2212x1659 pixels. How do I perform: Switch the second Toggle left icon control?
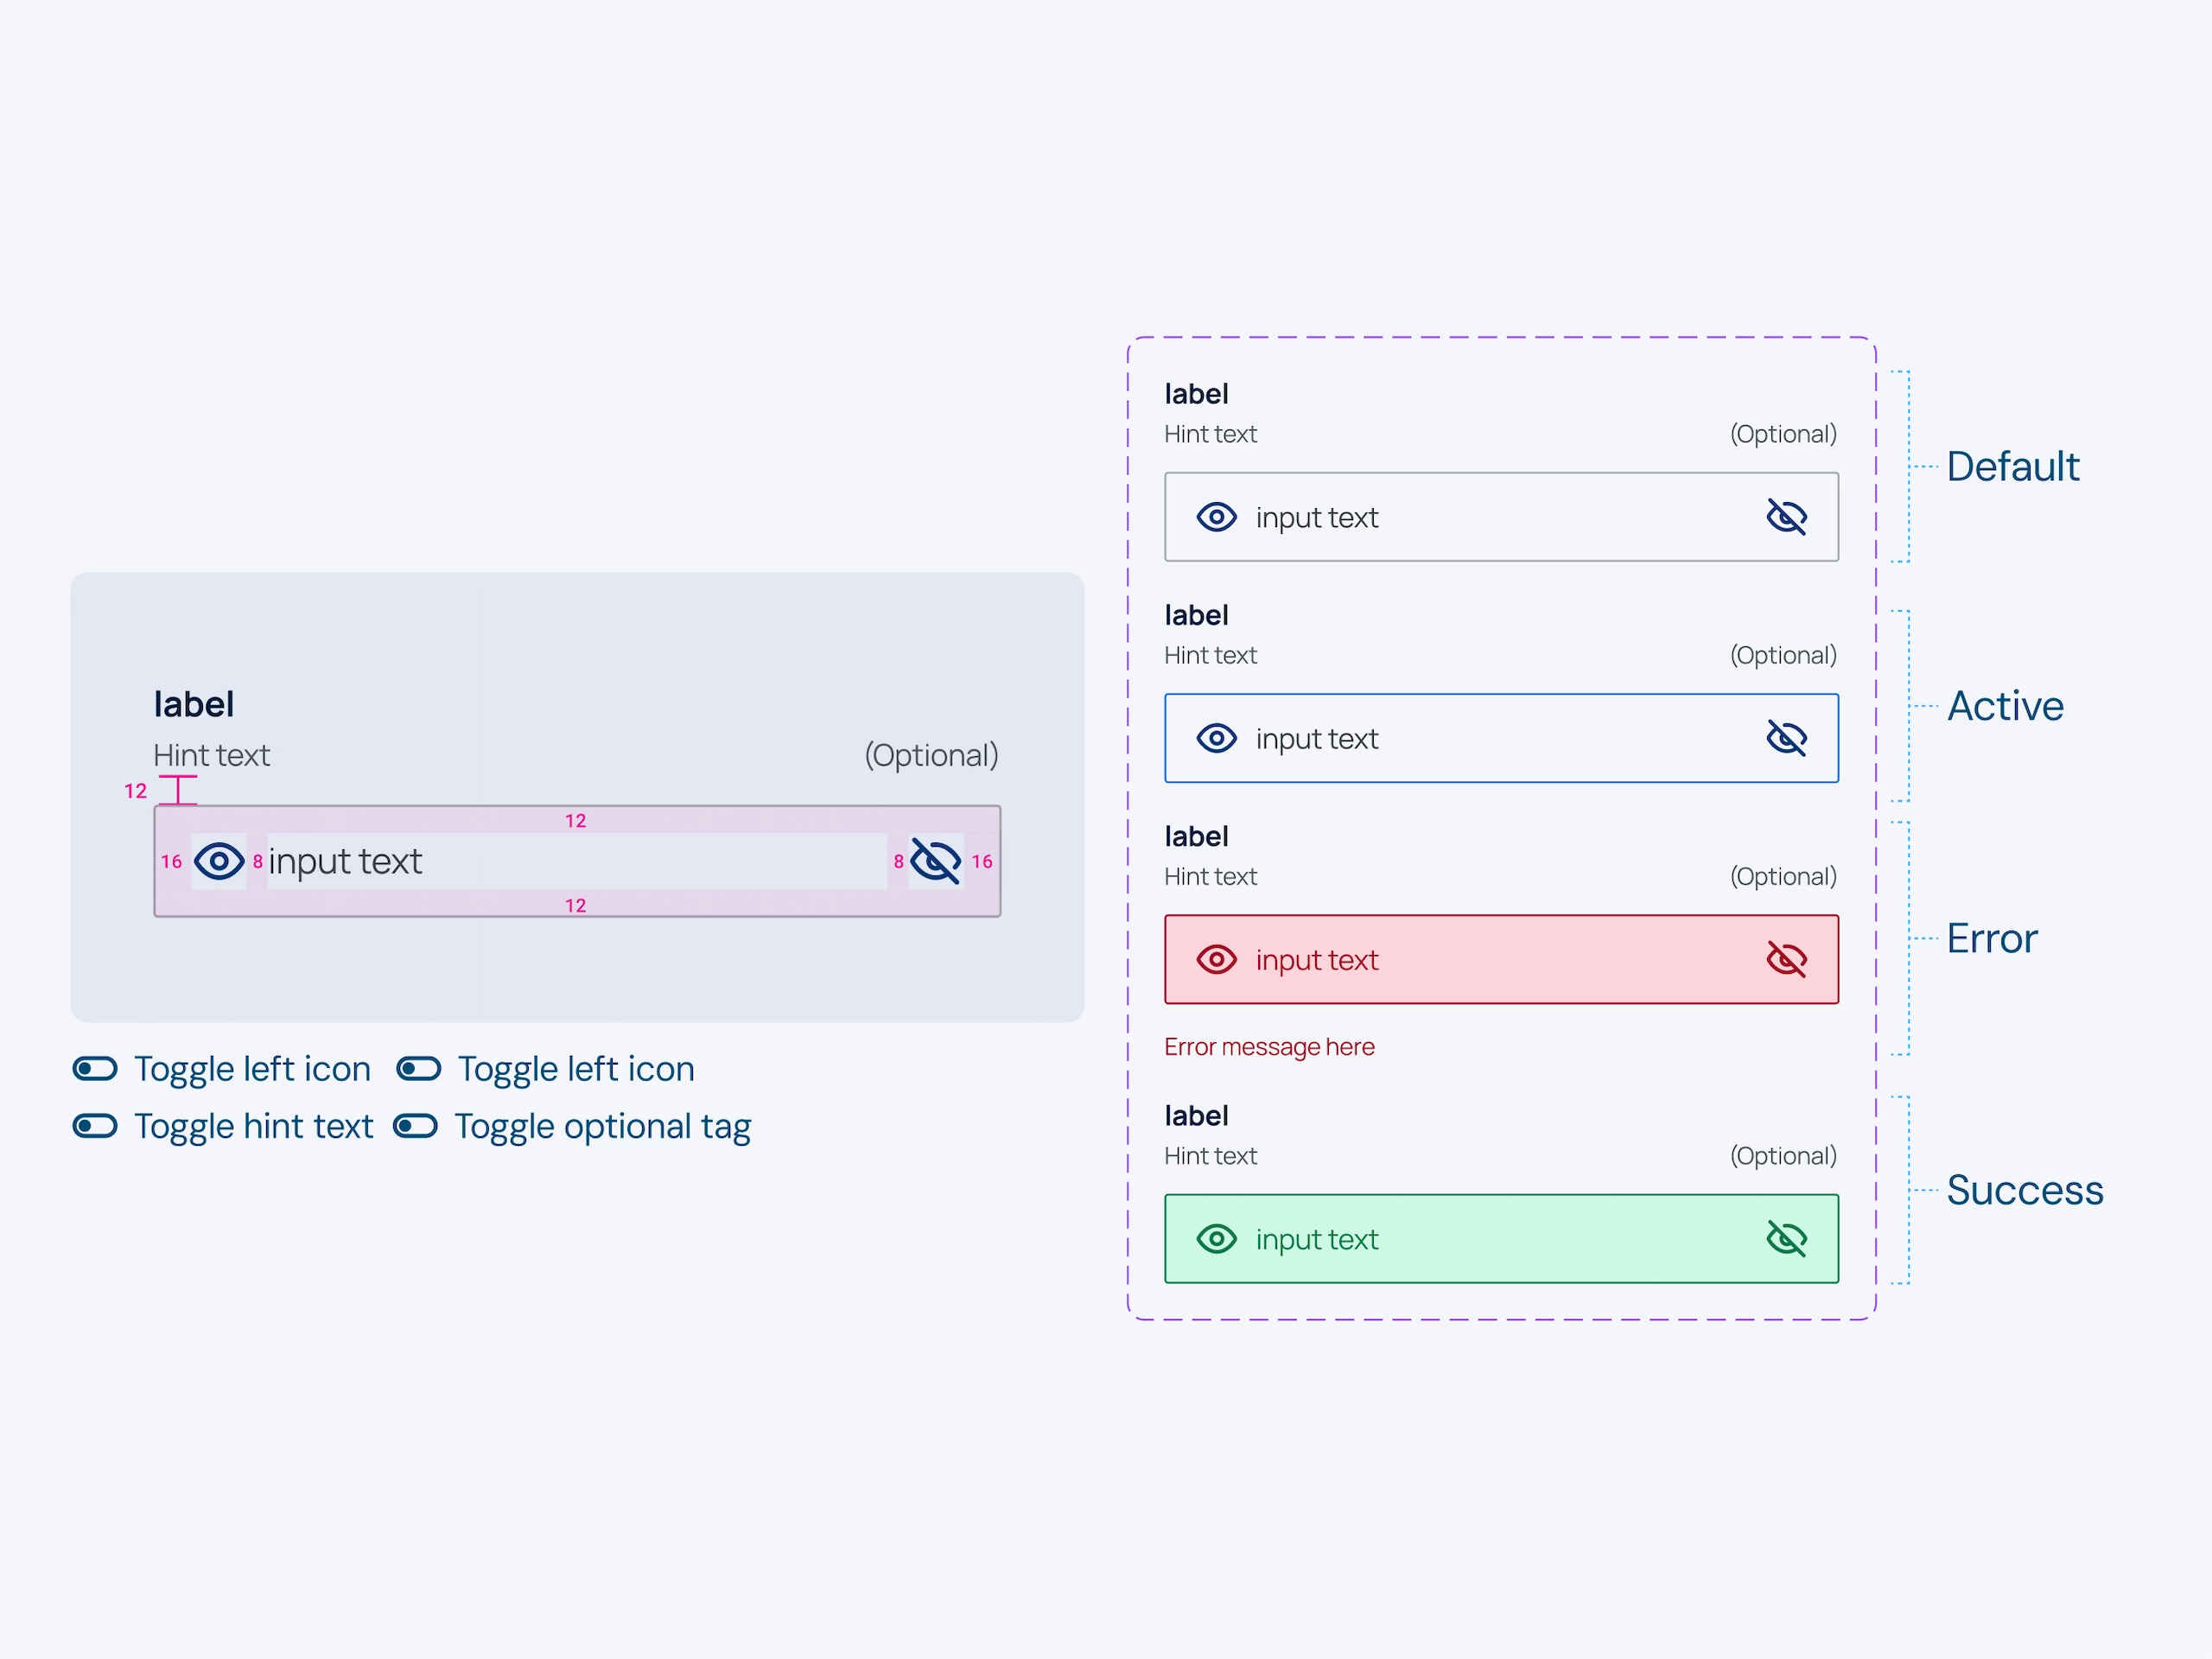[419, 1069]
